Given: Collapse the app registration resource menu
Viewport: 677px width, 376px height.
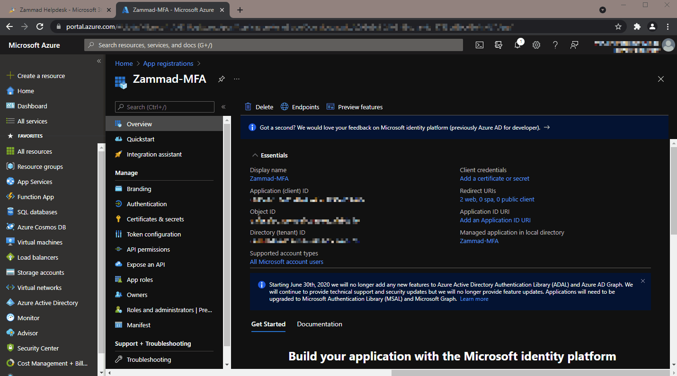Looking at the screenshot, I should point(223,107).
